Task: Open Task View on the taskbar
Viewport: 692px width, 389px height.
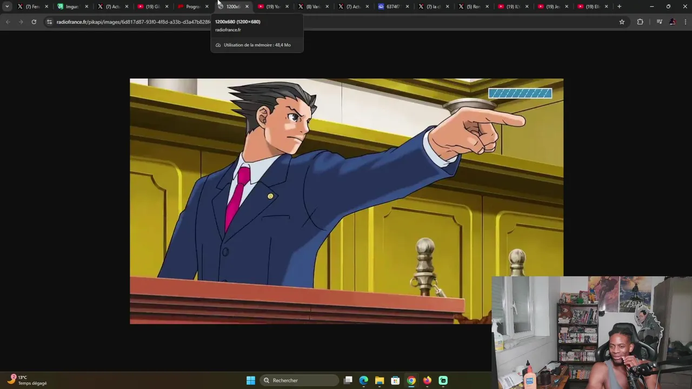Action: point(348,380)
